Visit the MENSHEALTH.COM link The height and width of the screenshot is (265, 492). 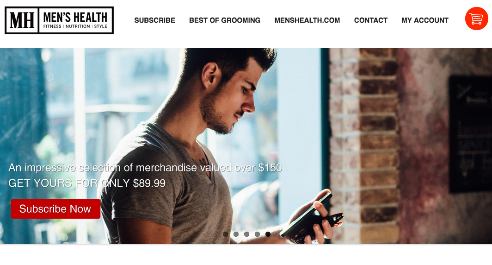tap(307, 20)
